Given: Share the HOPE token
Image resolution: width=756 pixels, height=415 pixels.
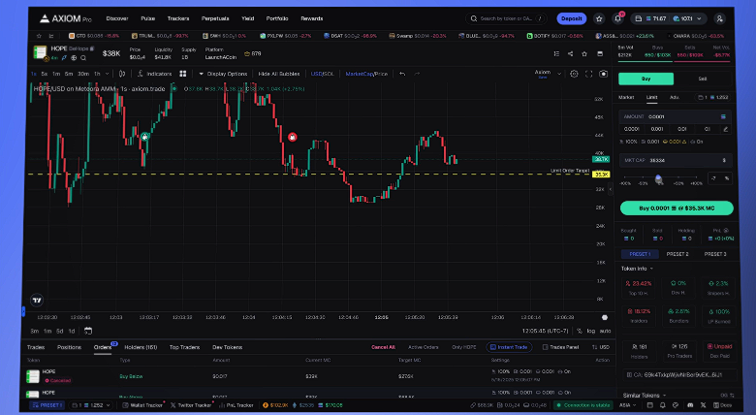Looking at the screenshot, I should [x=570, y=53].
